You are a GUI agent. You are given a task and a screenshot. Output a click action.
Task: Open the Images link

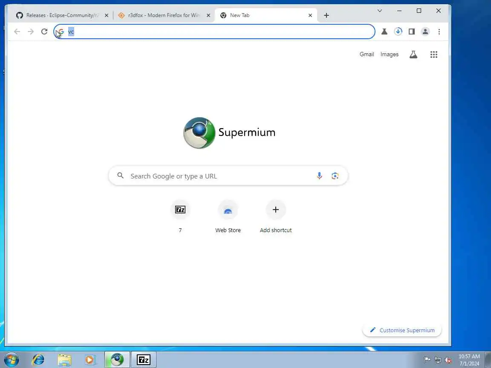[389, 54]
